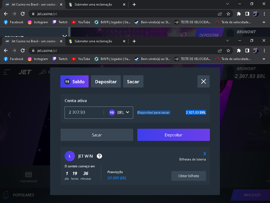
Task: Switch to the Depositar tab
Action: tap(106, 81)
